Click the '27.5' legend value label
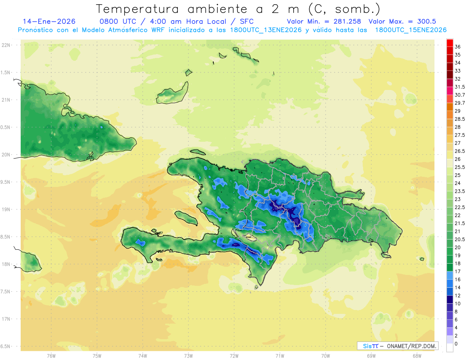 point(460,135)
